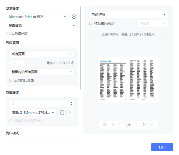Click the settings panel vertical scrollbar

pos(80,48)
